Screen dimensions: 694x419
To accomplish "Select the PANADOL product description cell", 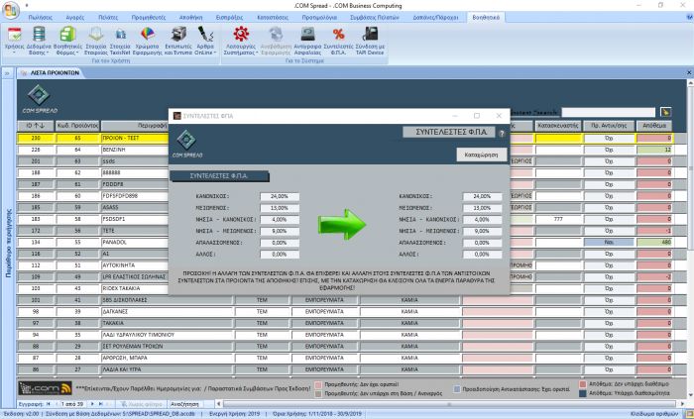I will pyautogui.click(x=135, y=243).
